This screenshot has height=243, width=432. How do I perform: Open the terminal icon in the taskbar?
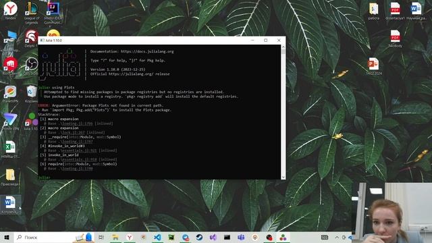[227, 237]
